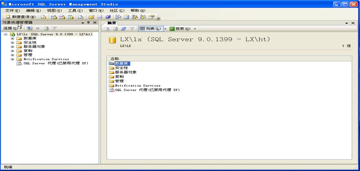This screenshot has height=171, width=360.
Task: Click the Filter funnel icon in Object Explorer
Action: (54, 28)
